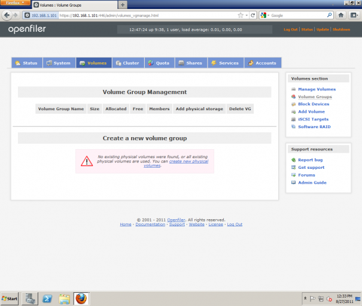The height and width of the screenshot is (306, 362).
Task: Open the Shares tab
Action: tap(191, 63)
